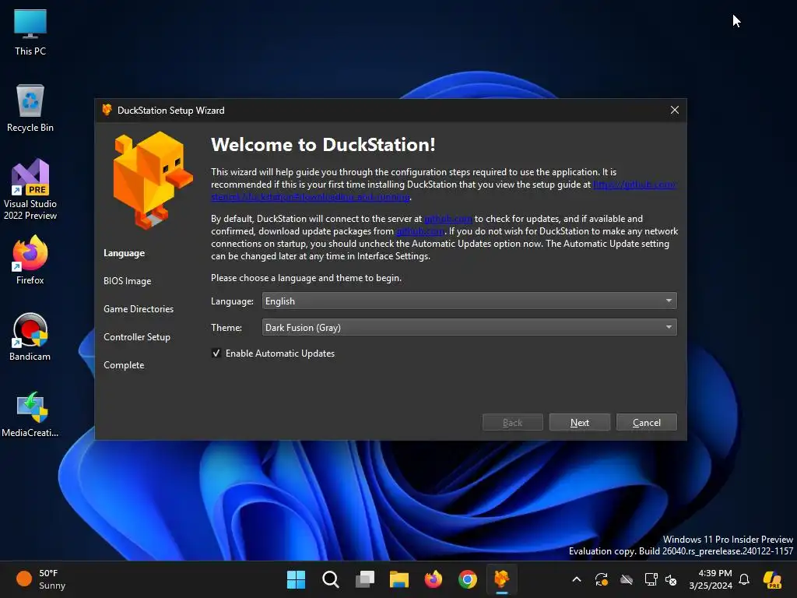The width and height of the screenshot is (797, 598).
Task: Open the clock and date 4:39 PM
Action: pyautogui.click(x=710, y=579)
